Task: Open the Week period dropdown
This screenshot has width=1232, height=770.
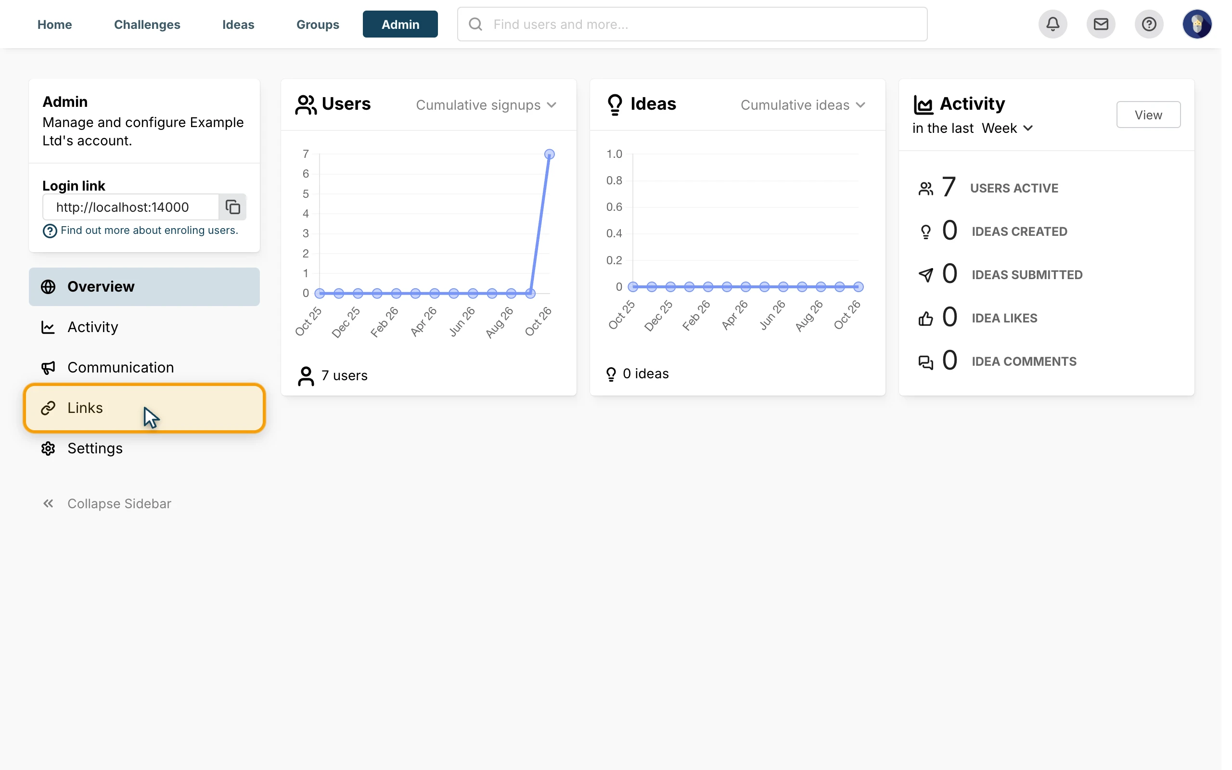Action: pyautogui.click(x=1006, y=128)
